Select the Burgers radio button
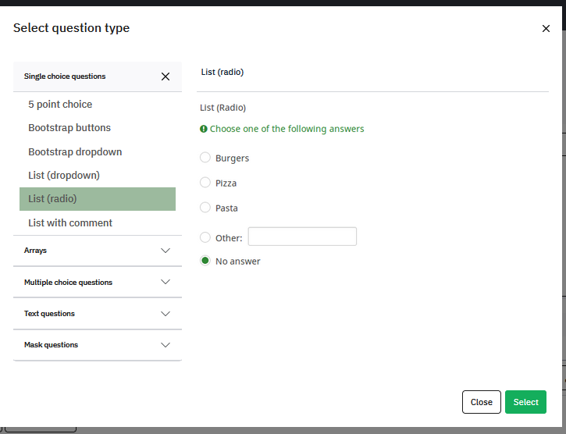 (x=205, y=158)
